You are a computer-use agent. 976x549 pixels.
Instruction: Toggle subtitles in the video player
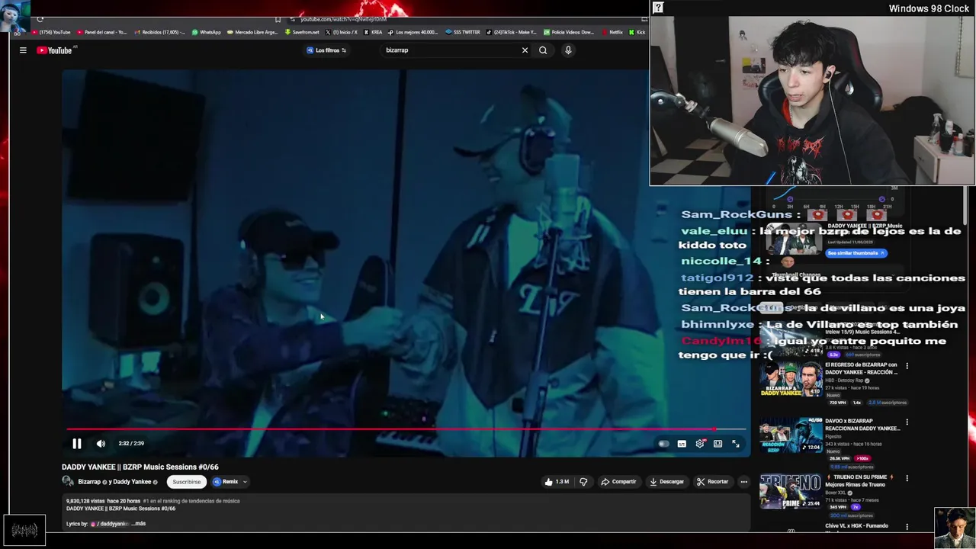pos(682,444)
